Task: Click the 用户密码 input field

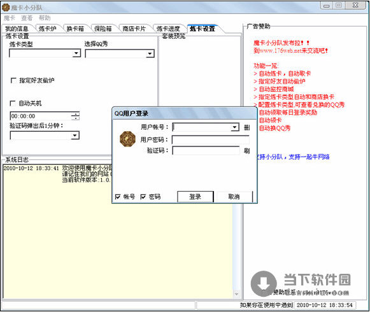Action: [x=211, y=140]
